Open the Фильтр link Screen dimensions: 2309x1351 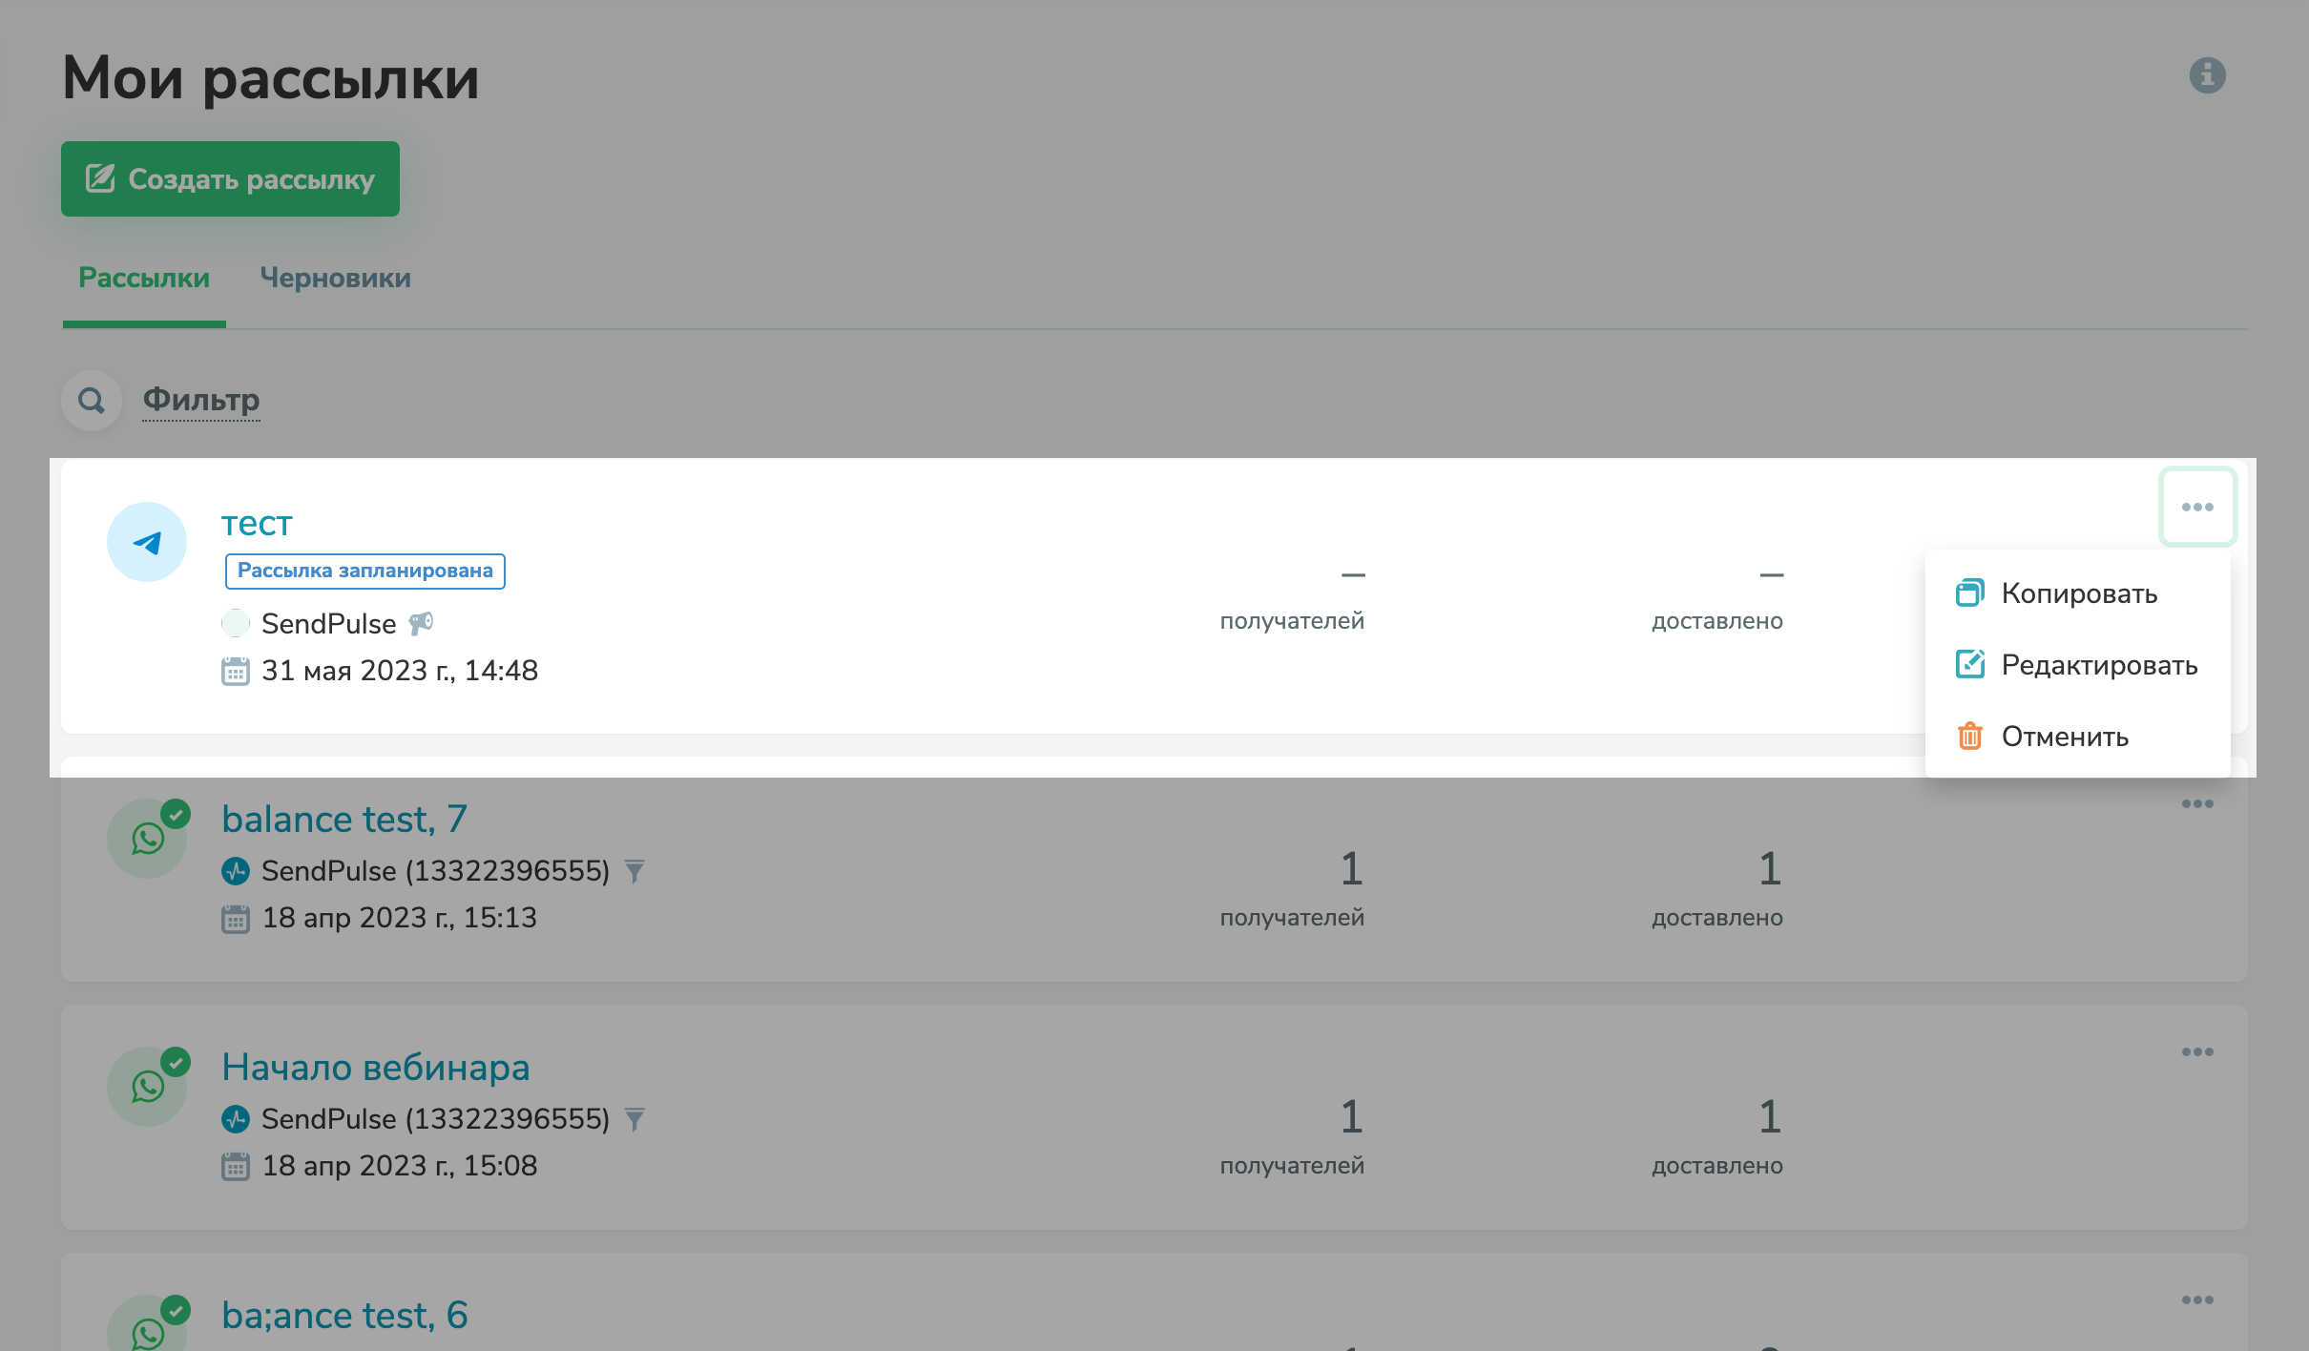[200, 400]
